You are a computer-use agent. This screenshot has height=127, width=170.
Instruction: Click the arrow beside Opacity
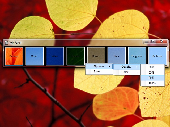(137, 67)
